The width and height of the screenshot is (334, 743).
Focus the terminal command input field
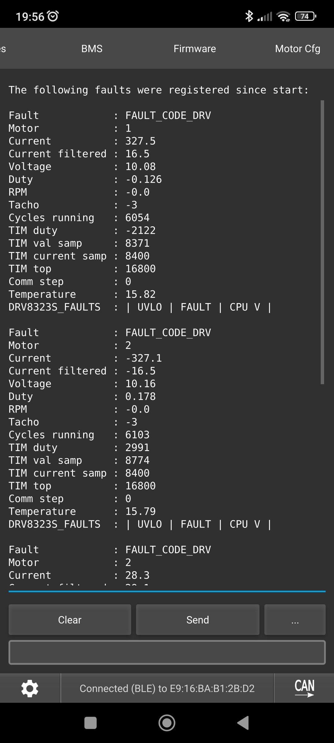tap(167, 652)
